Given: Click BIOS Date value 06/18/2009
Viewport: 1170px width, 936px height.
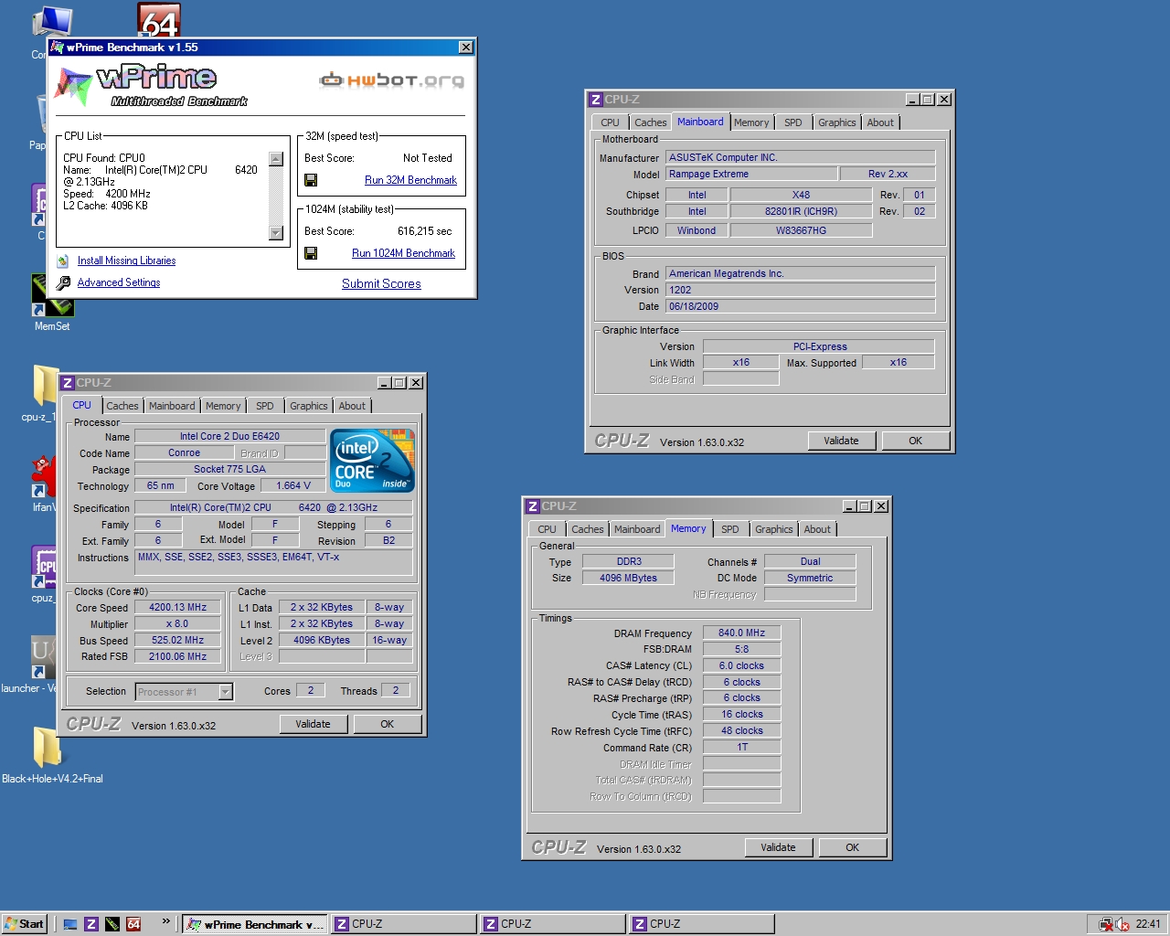Looking at the screenshot, I should tap(800, 306).
